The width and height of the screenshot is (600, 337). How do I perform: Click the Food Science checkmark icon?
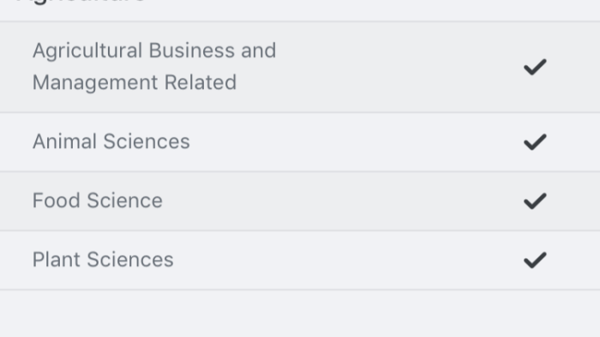(535, 201)
